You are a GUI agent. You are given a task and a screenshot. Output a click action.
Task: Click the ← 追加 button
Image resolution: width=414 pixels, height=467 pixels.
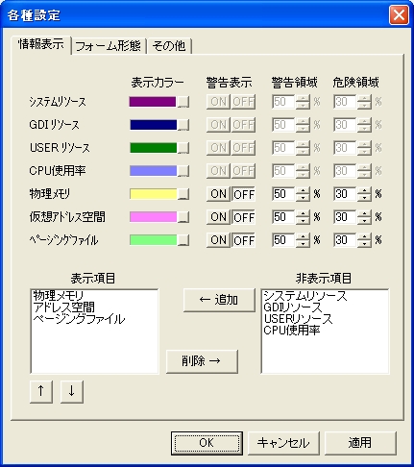219,300
